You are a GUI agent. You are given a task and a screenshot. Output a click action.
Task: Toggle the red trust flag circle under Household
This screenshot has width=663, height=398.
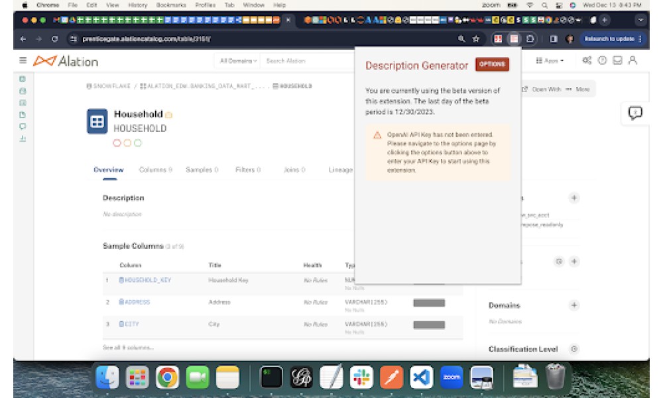click(117, 143)
